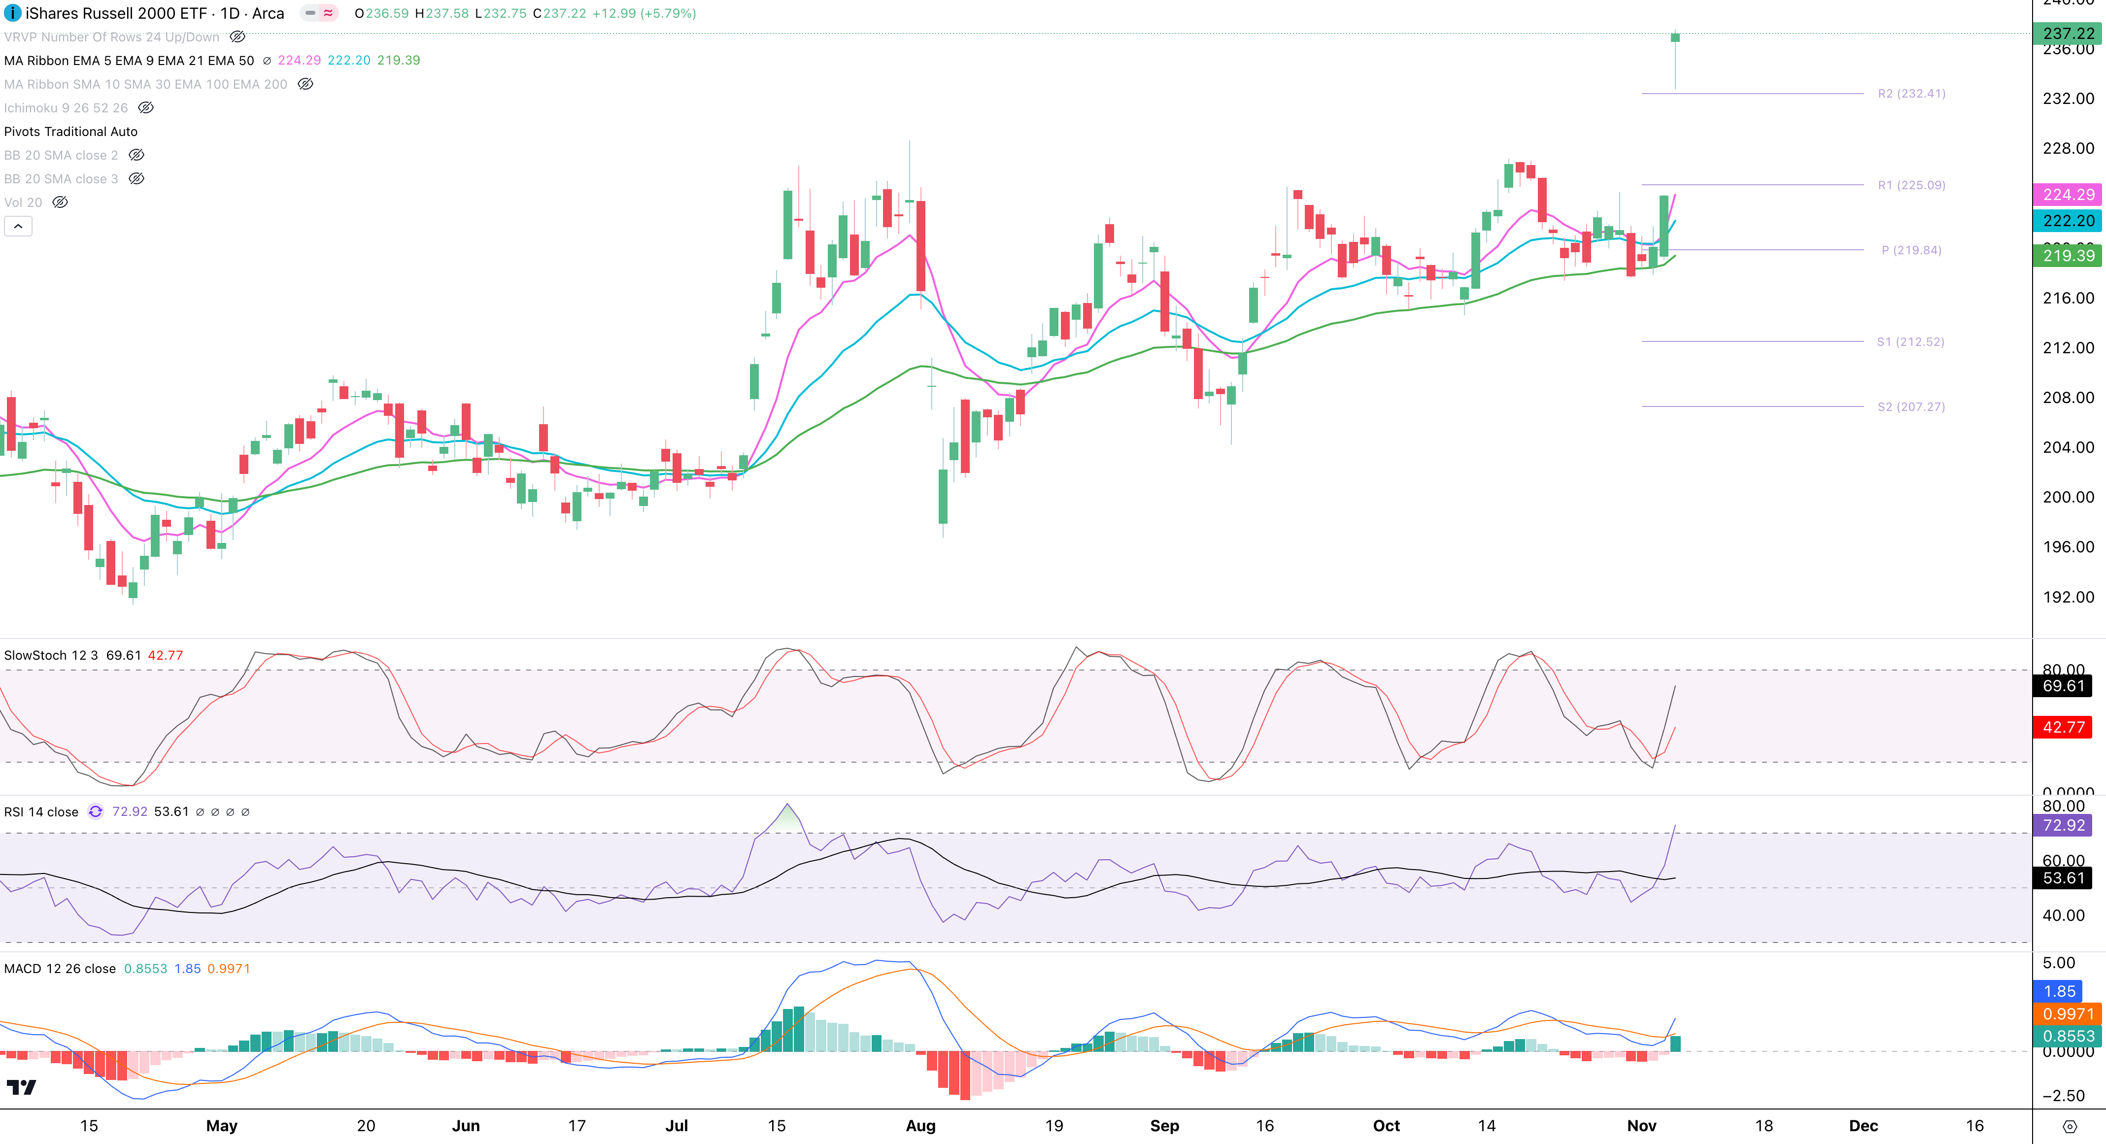Screen dimensions: 2106x1144
Task: Click the 40.00 tick on RSI axis
Action: point(2064,915)
